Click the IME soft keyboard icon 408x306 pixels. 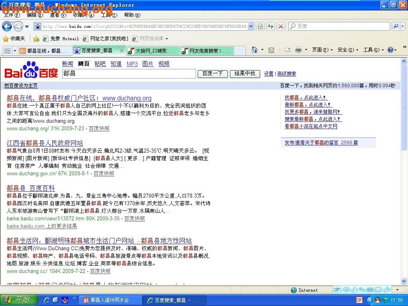370,290
